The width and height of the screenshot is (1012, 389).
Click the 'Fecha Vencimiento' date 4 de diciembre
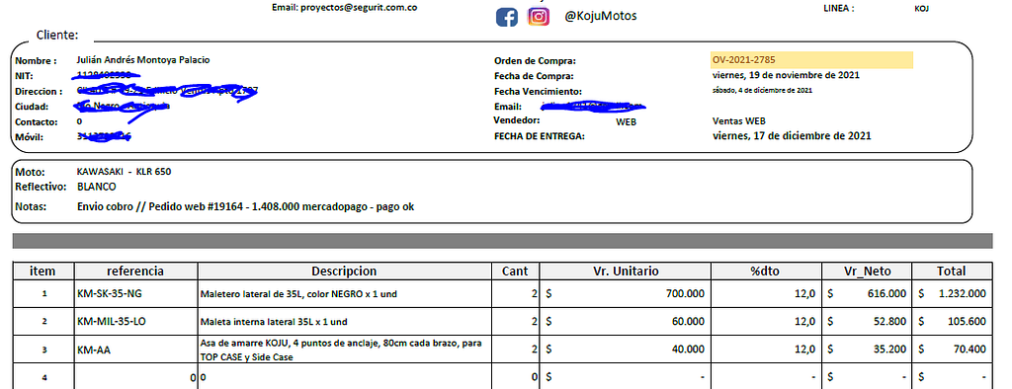click(762, 90)
